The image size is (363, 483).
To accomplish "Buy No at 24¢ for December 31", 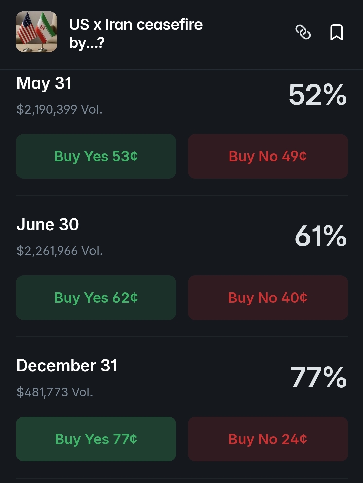I will (x=268, y=439).
